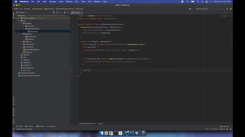245x137 pixels.
Task: Click the Finder icon in the Dock
Action: coord(101,133)
